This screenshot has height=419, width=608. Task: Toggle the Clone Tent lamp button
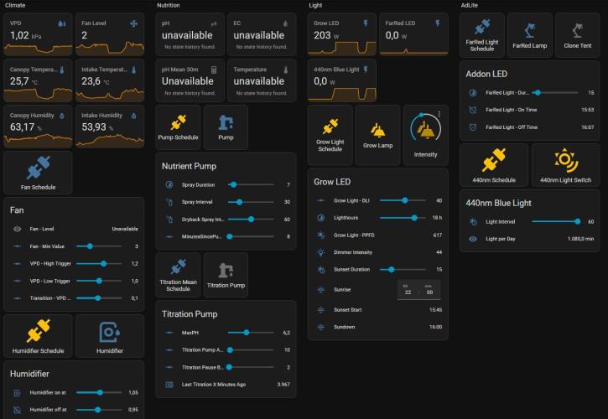(x=577, y=35)
